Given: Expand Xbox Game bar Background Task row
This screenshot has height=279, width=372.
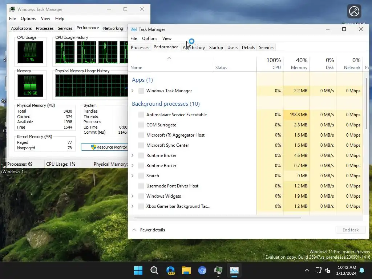Looking at the screenshot, I should [133, 206].
